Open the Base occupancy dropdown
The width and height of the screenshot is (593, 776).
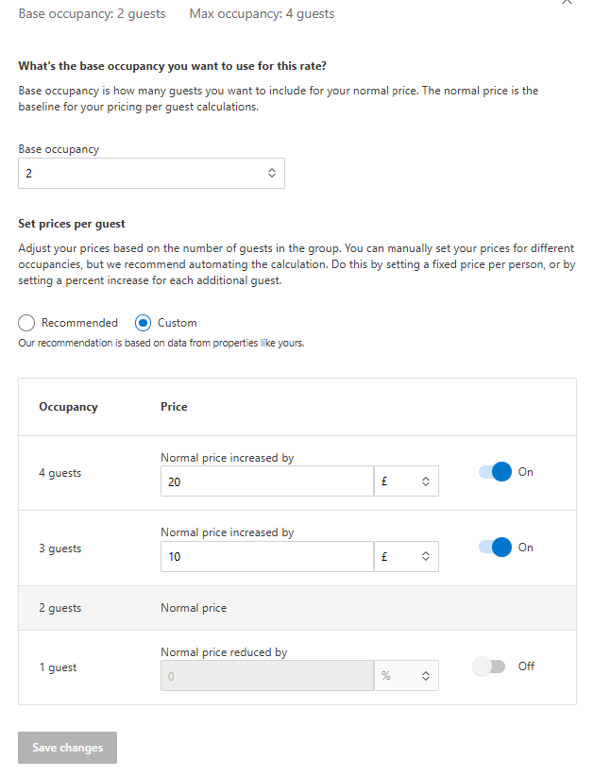click(151, 173)
